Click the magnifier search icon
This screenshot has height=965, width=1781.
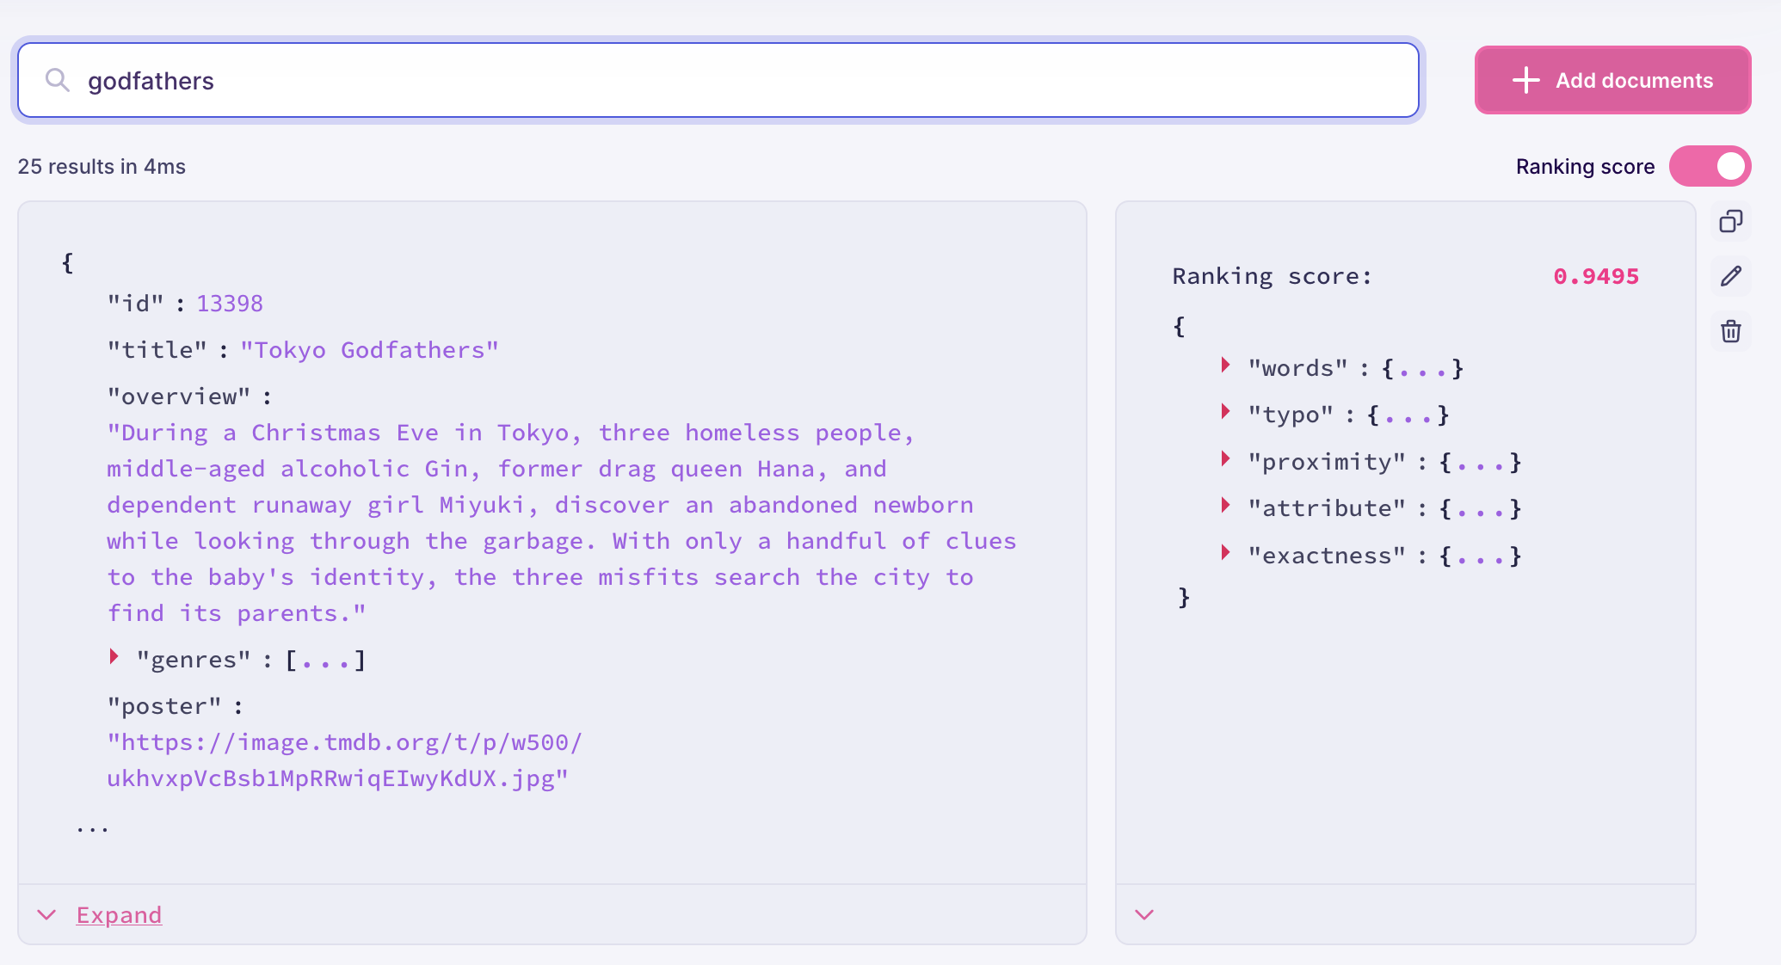(x=58, y=81)
